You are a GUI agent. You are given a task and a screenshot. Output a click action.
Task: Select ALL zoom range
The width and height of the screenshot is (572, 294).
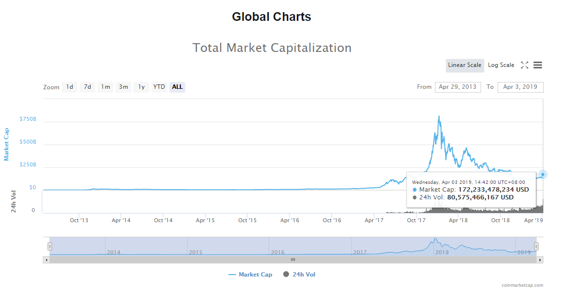coord(177,87)
